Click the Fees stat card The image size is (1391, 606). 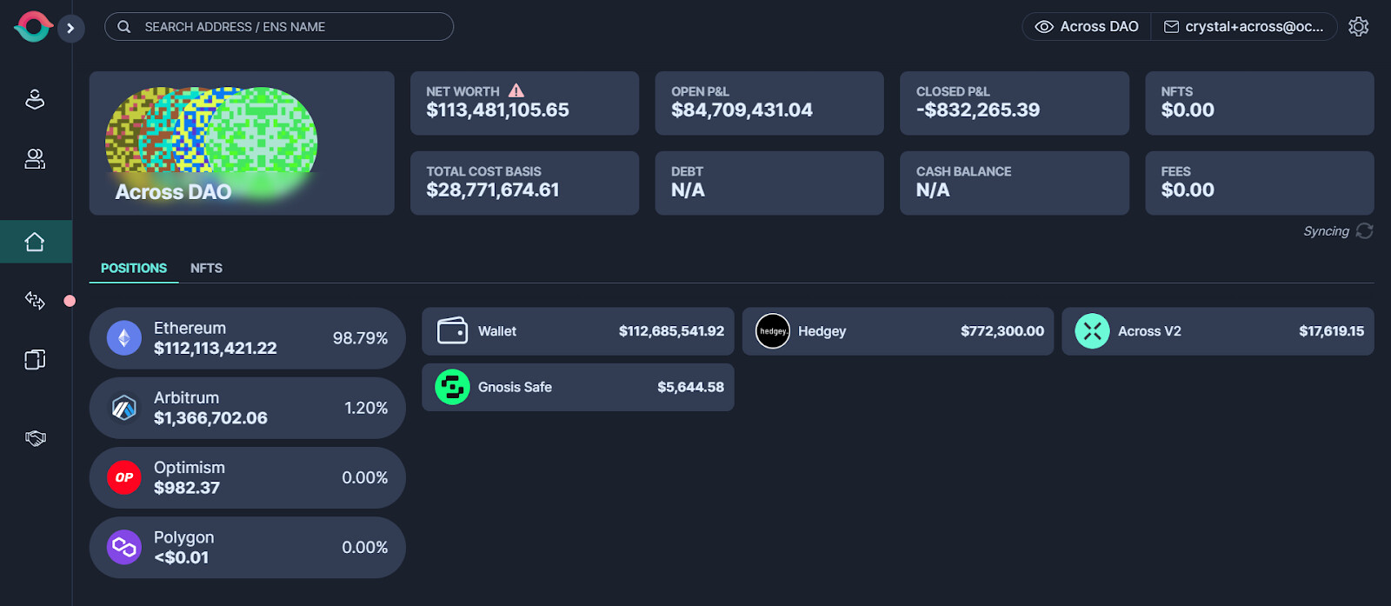pos(1260,183)
